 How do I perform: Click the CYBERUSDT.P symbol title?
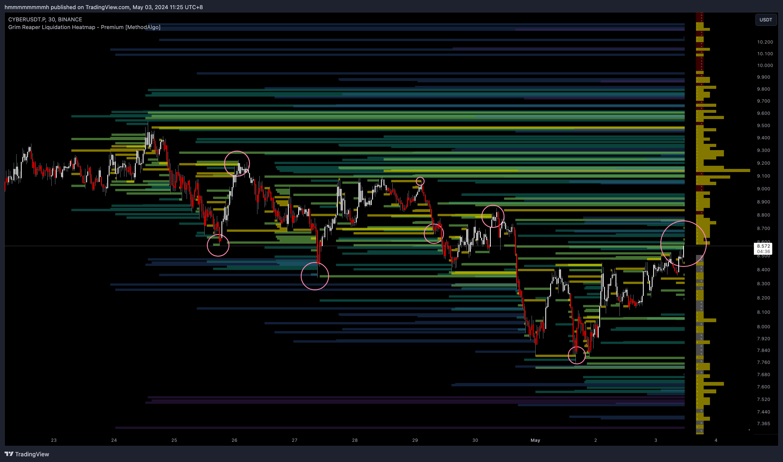(27, 19)
